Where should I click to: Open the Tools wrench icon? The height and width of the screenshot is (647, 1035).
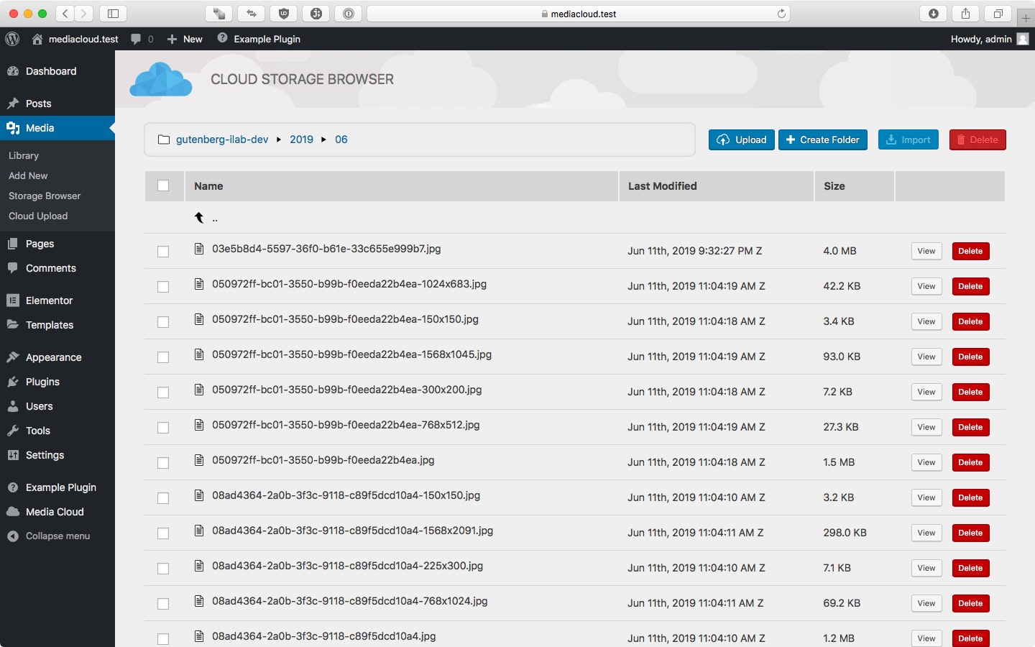(12, 431)
